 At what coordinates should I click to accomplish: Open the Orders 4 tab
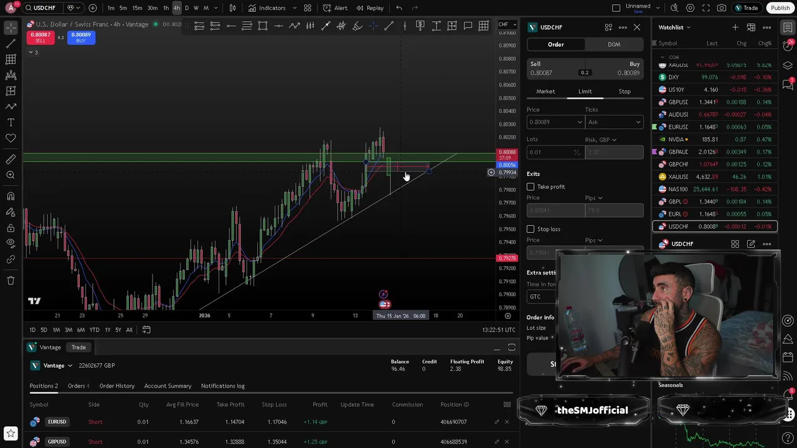(x=78, y=386)
